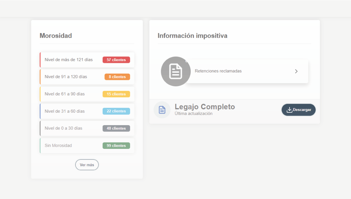The height and width of the screenshot is (199, 351).
Task: Select the red 57 clientes badge
Action: (116, 60)
